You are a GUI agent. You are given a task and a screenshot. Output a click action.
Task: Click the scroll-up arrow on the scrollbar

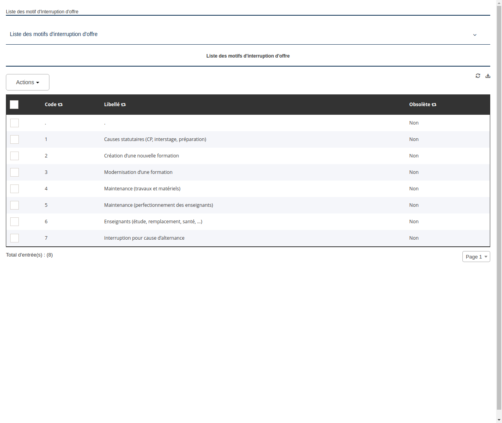(x=499, y=2)
